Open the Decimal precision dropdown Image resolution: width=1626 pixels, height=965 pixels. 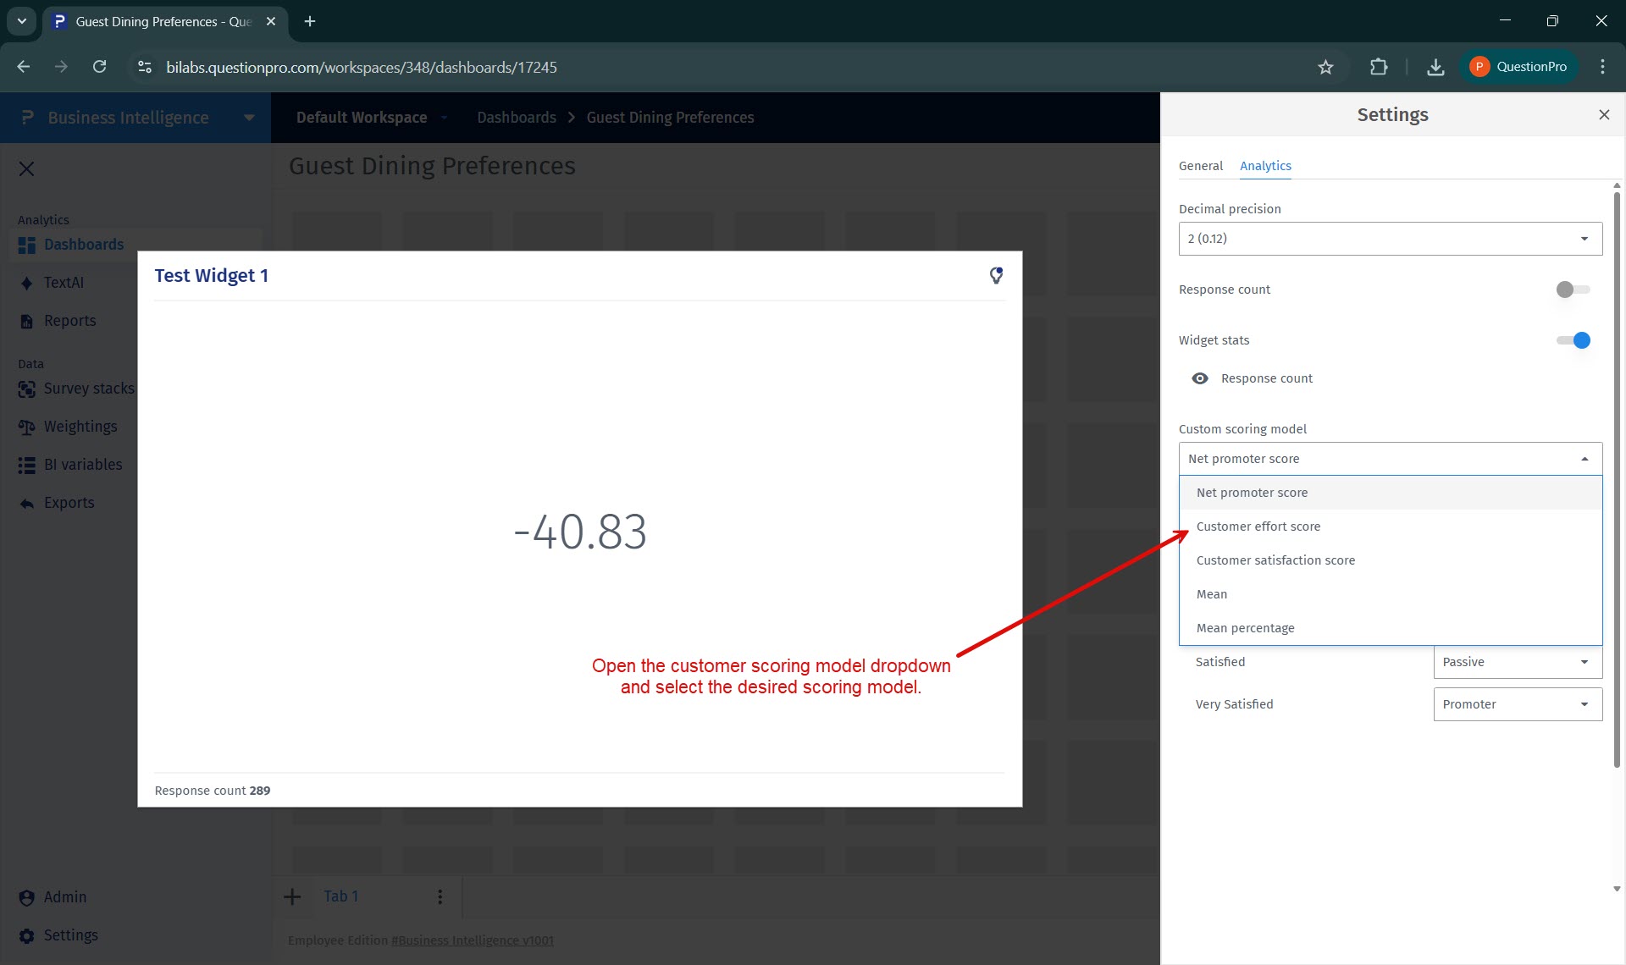tap(1390, 239)
